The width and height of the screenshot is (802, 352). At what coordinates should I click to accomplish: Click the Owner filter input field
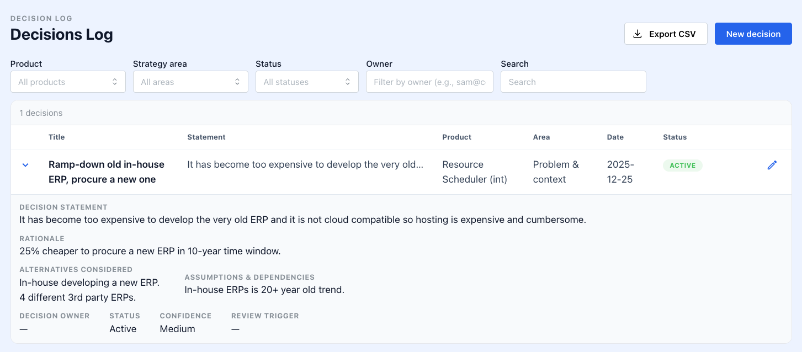point(429,81)
